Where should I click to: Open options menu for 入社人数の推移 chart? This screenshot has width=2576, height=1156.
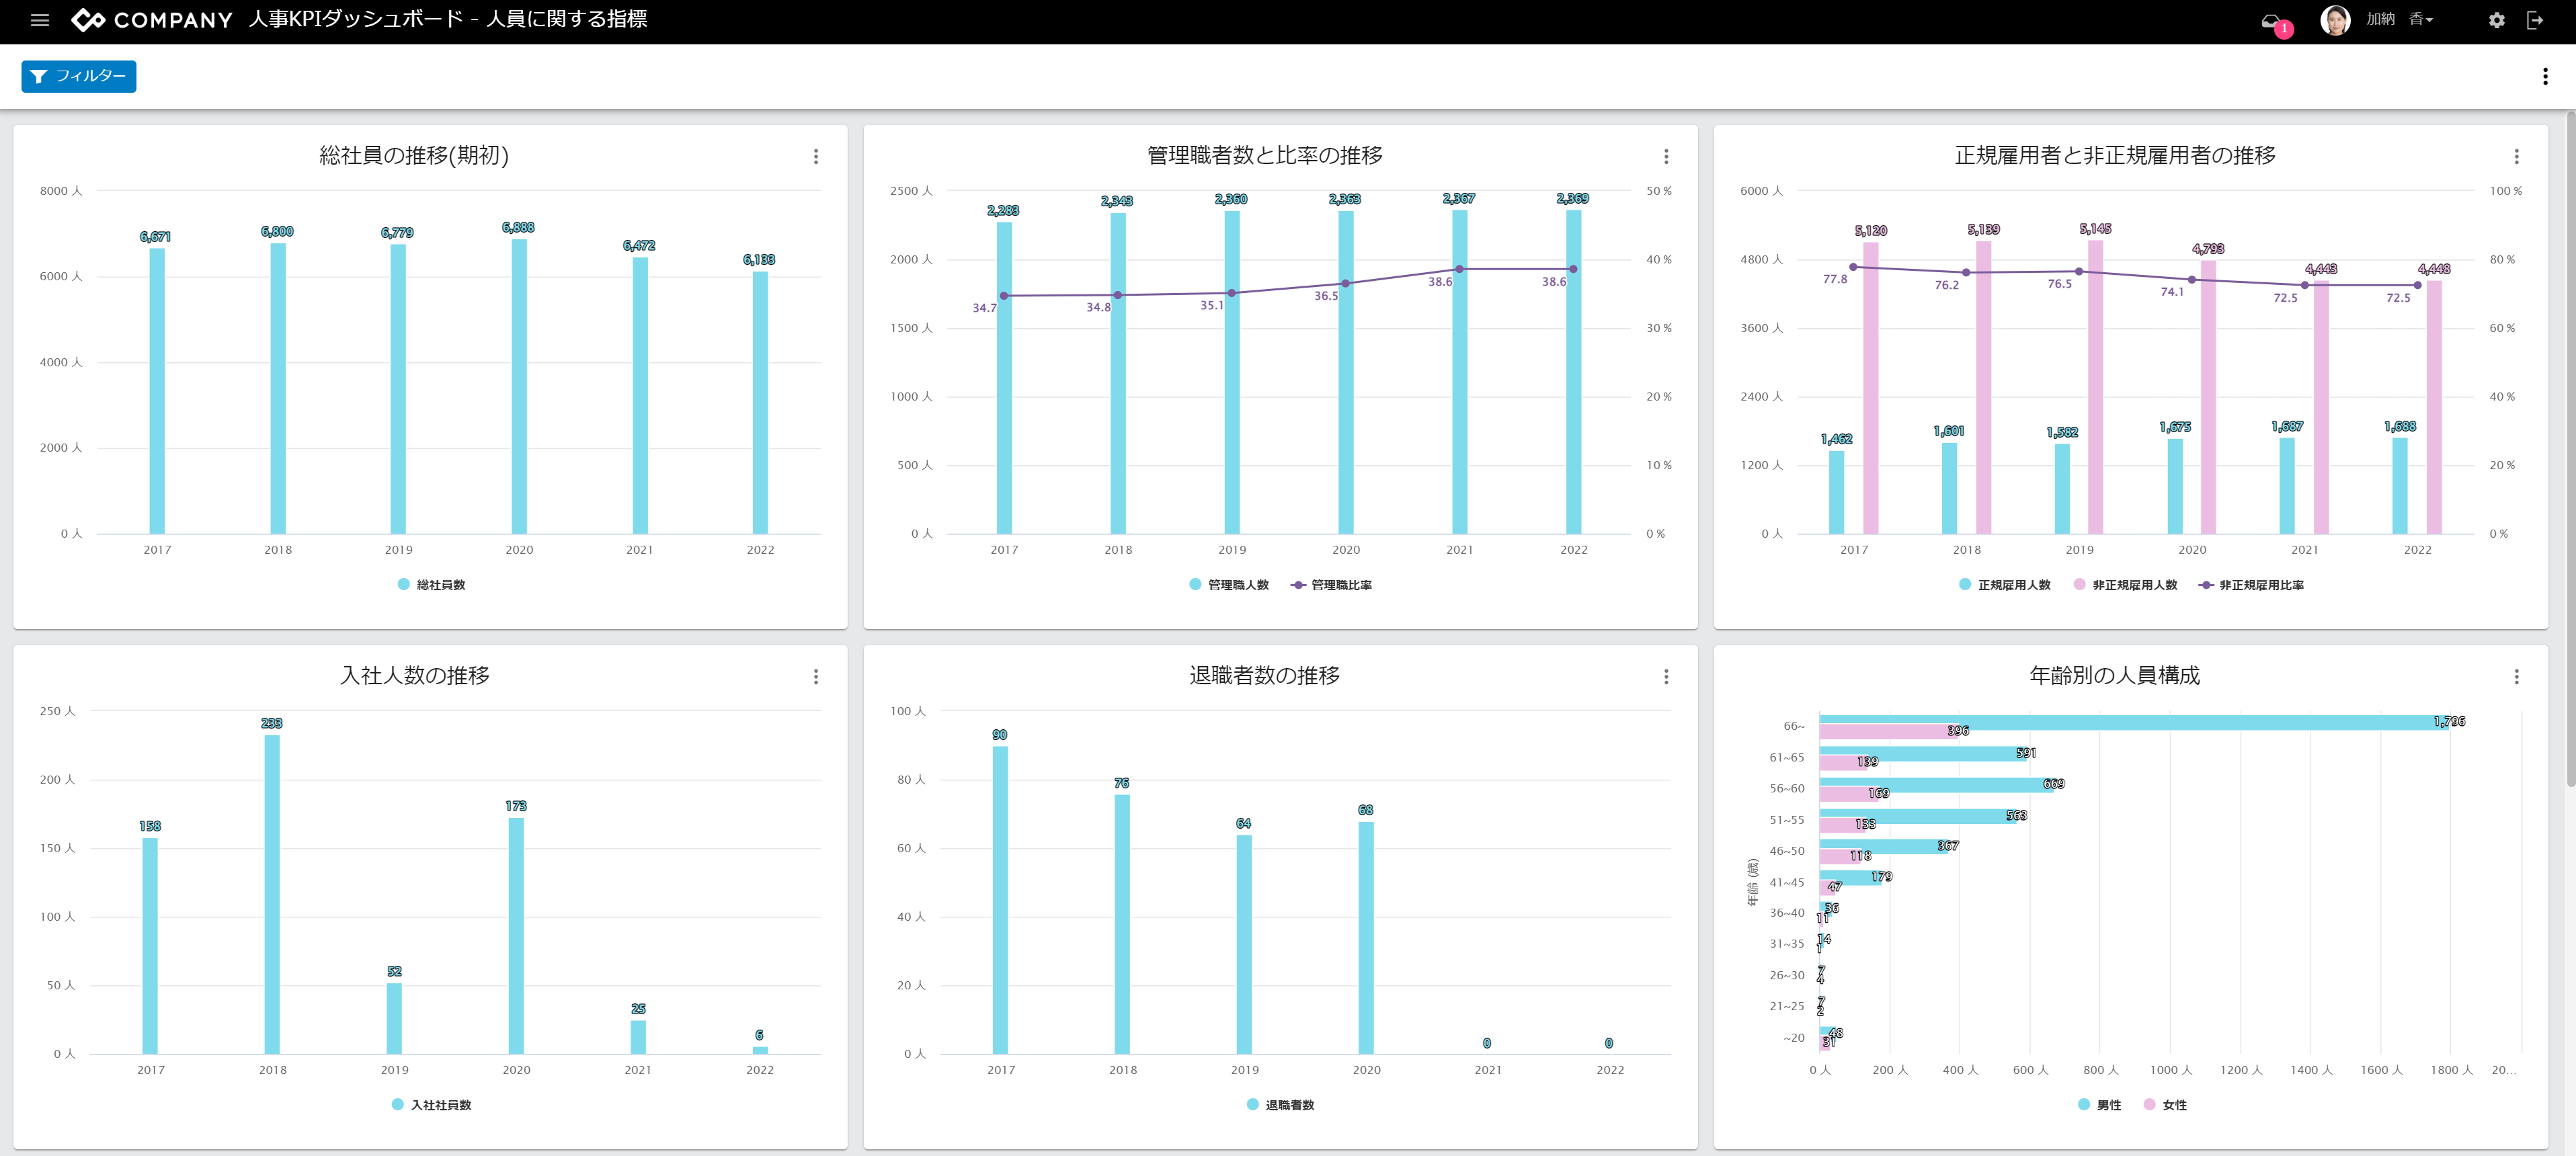point(816,677)
